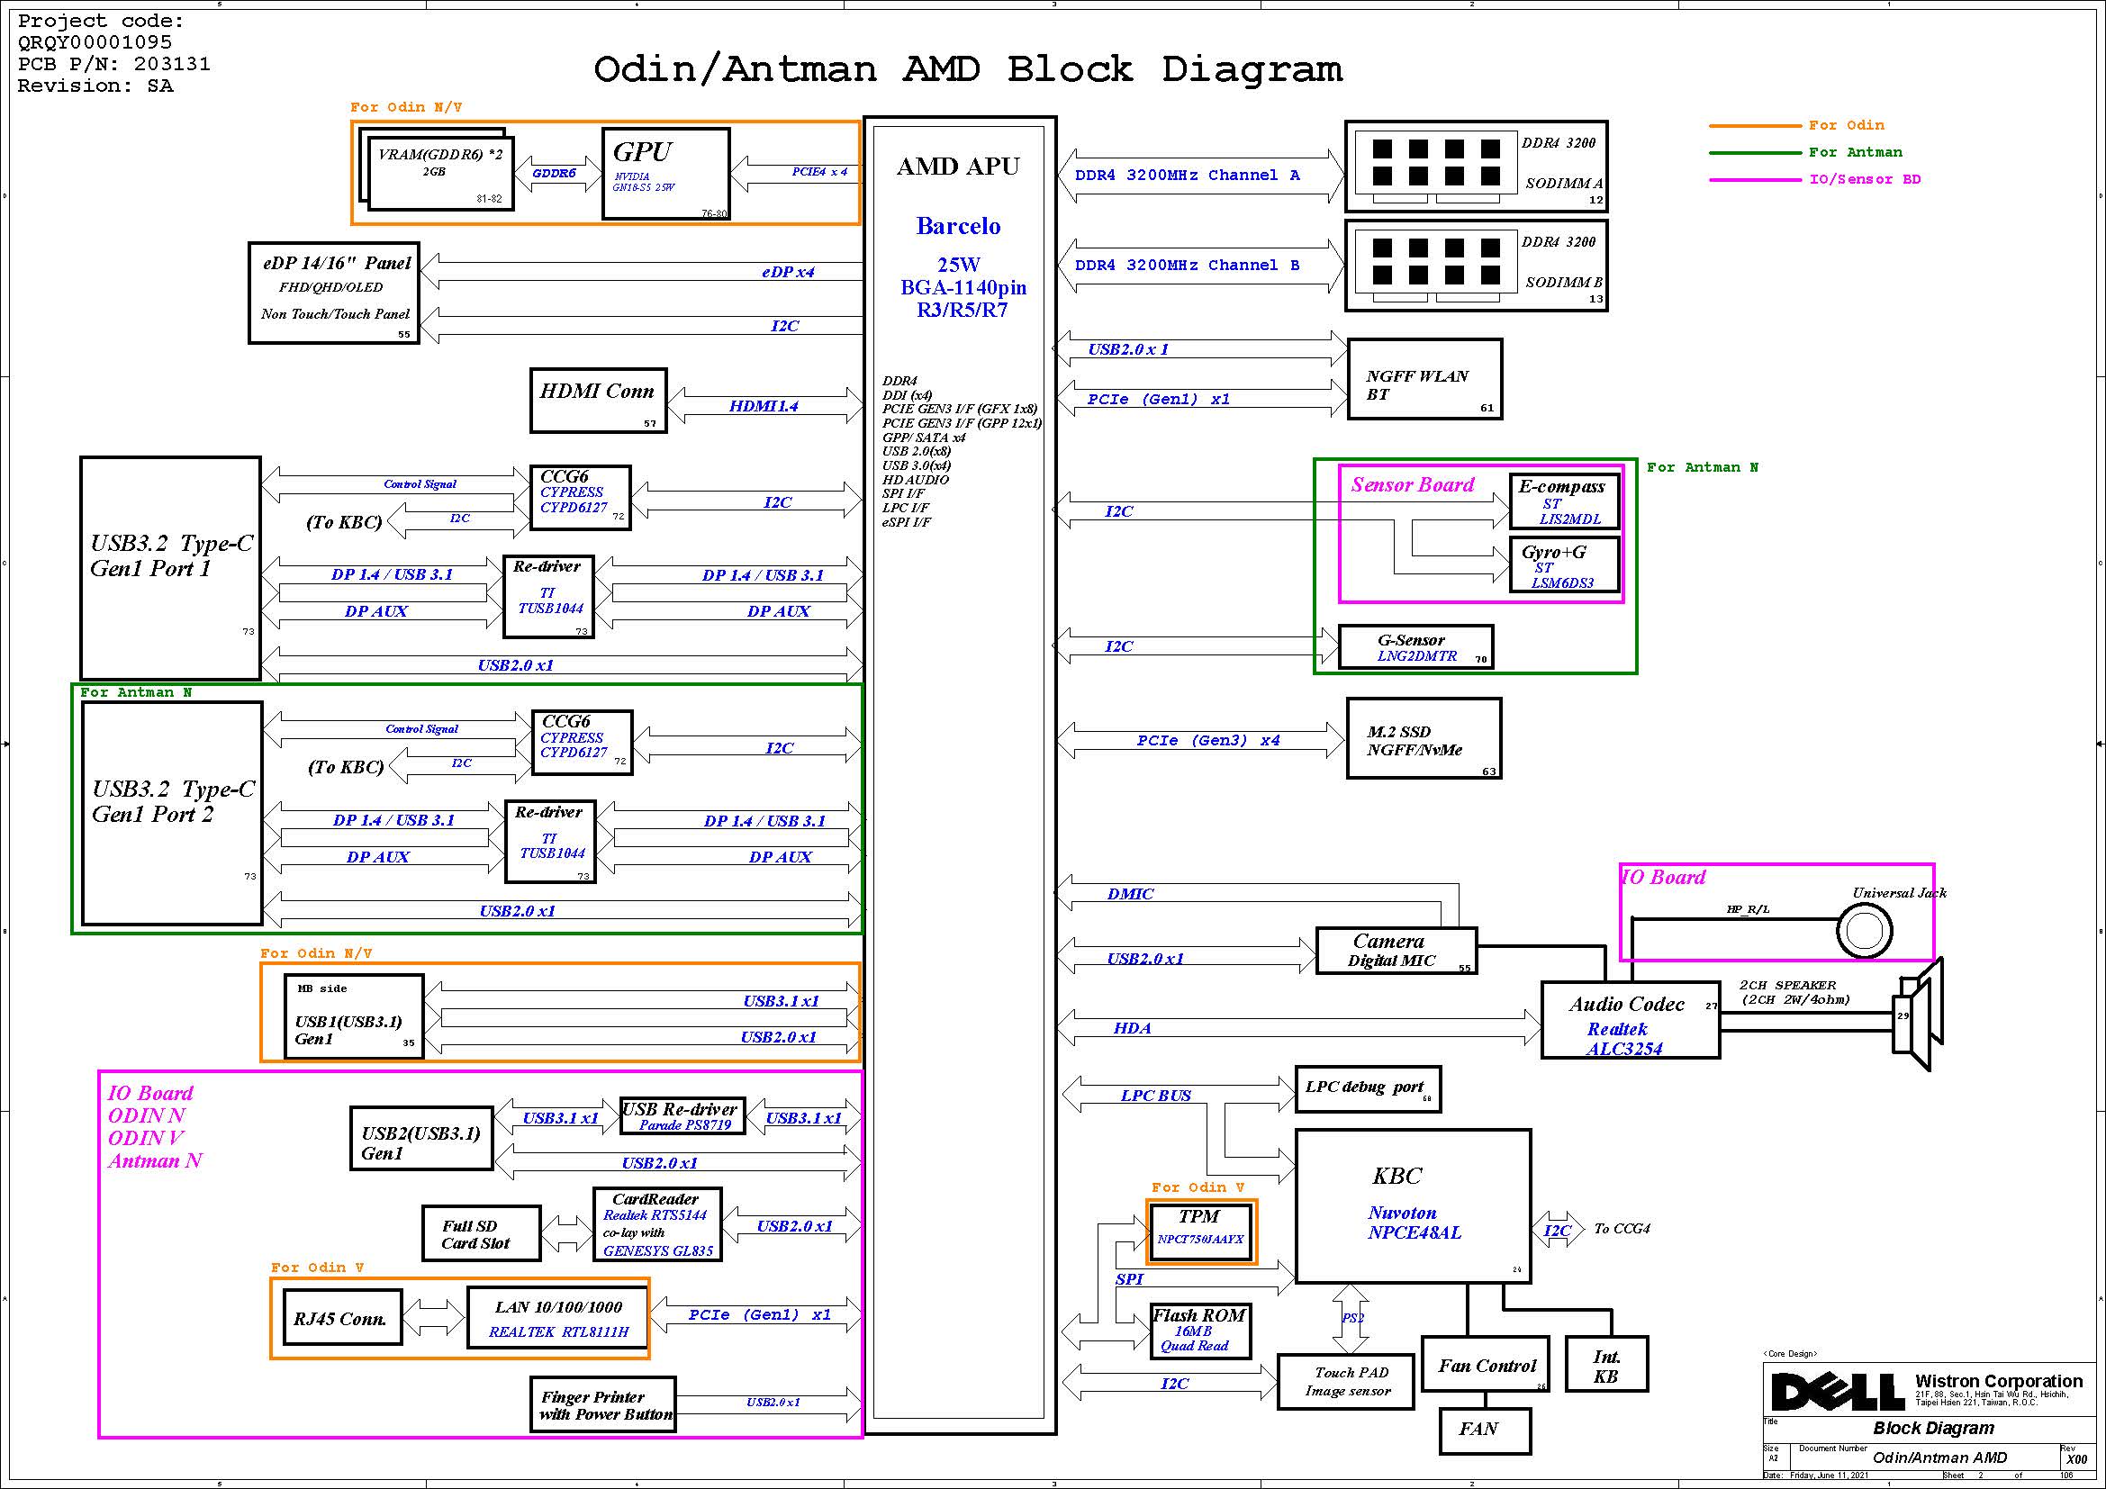The height and width of the screenshot is (1489, 2106).
Task: Click the 'HDA' bus label
Action: click(1133, 1029)
